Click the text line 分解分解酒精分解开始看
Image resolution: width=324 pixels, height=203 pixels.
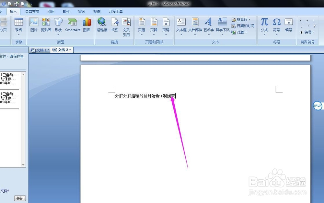point(137,96)
